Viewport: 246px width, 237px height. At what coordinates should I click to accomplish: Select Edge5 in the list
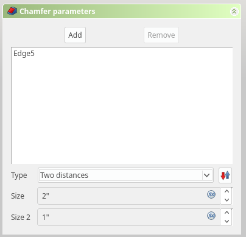coord(24,54)
